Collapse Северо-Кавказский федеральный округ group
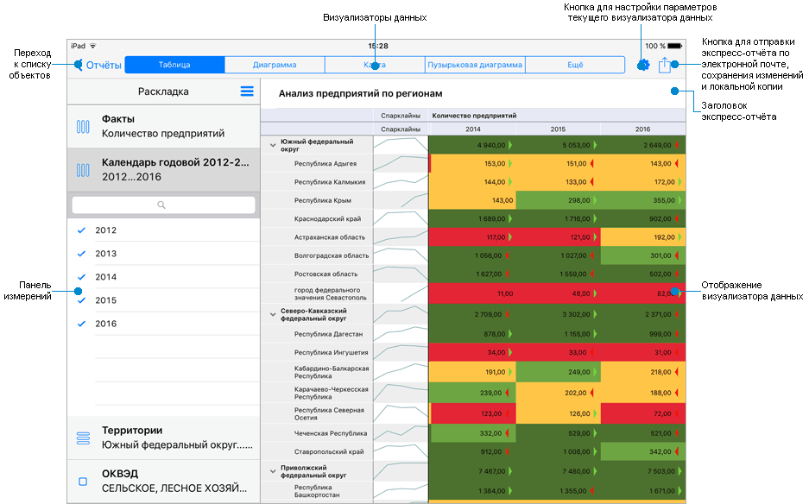Screen dimensions: 809x504 [x=273, y=314]
